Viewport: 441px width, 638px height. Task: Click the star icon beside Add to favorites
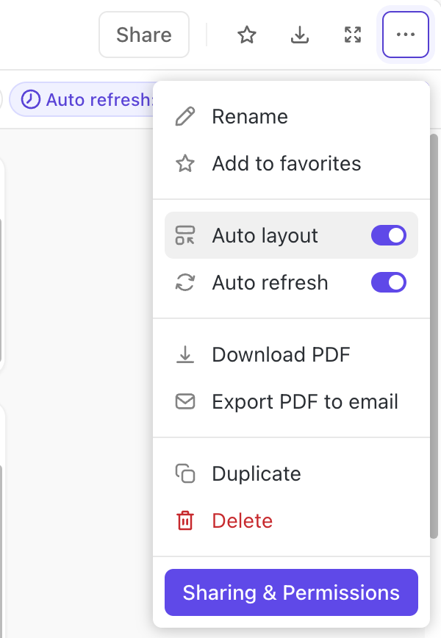click(185, 163)
